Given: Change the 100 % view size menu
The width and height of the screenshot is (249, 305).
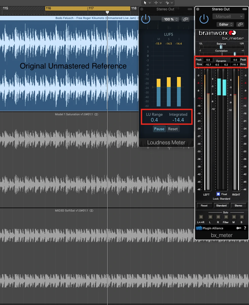Looking at the screenshot, I should 170,19.
